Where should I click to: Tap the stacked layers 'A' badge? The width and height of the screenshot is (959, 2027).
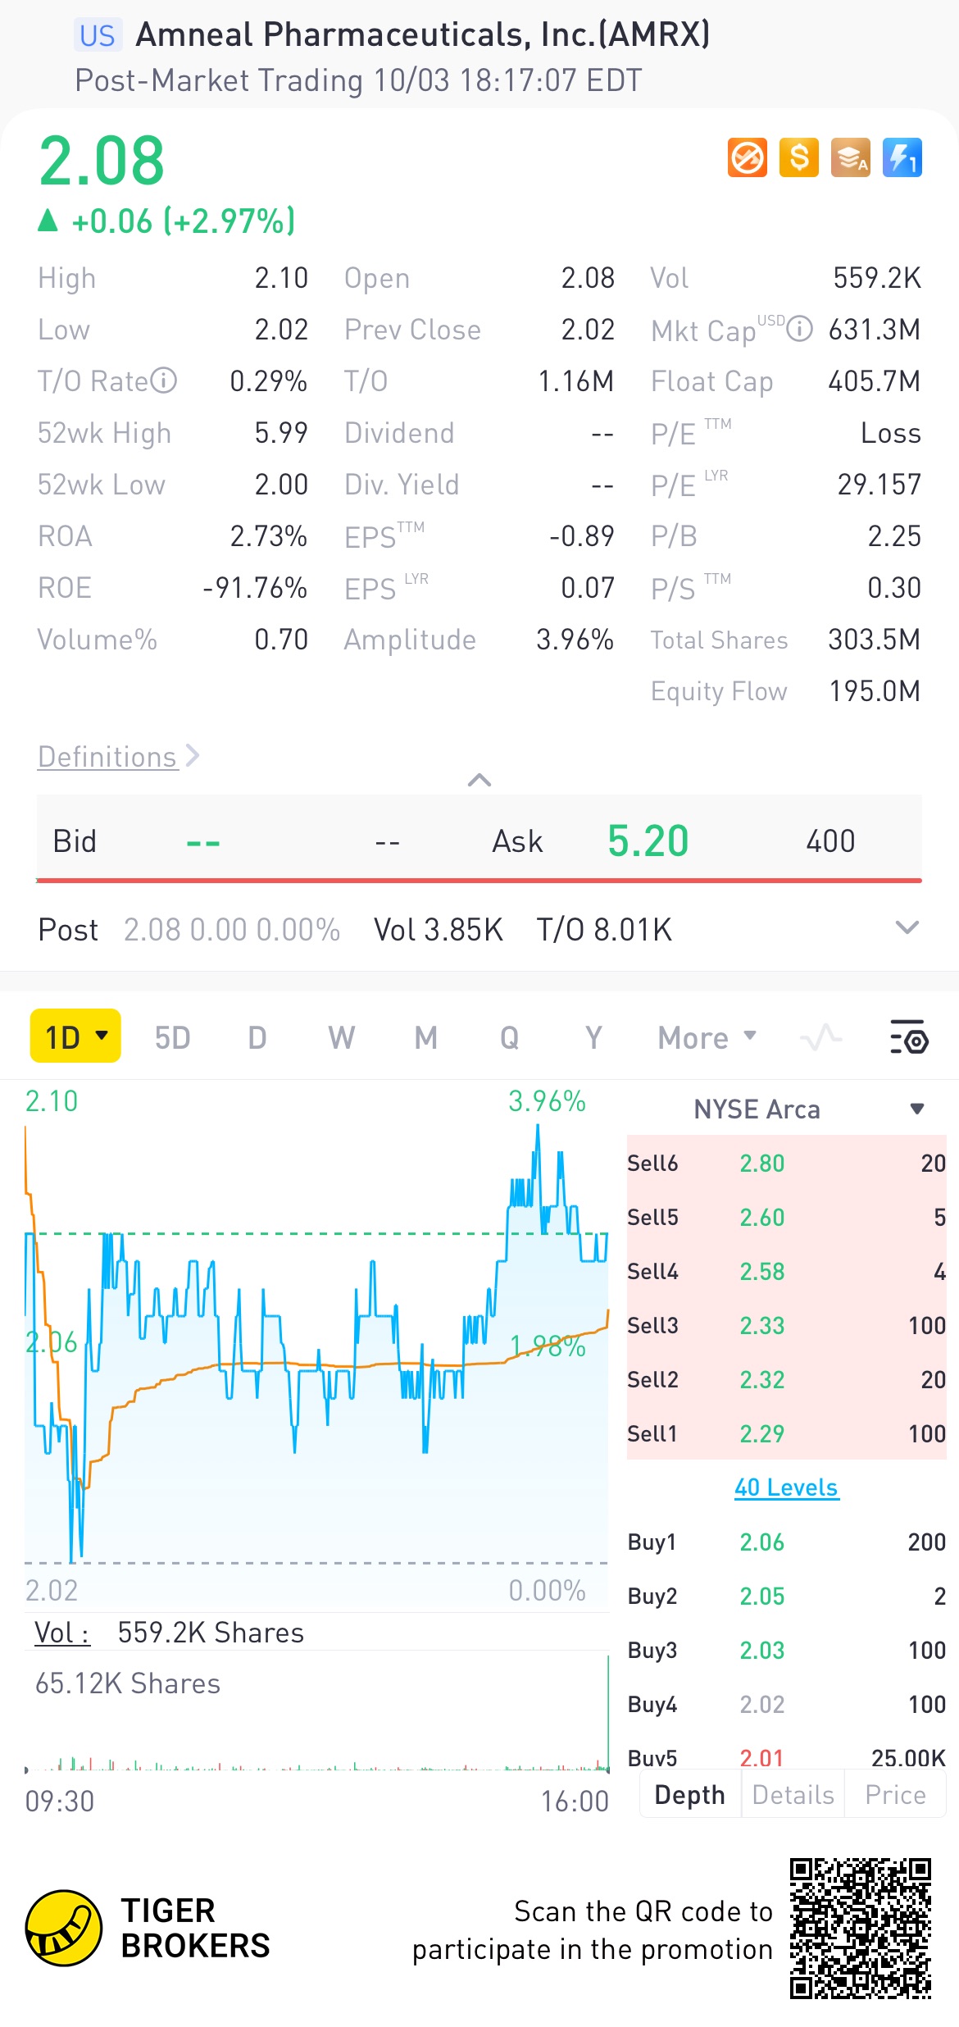(850, 157)
